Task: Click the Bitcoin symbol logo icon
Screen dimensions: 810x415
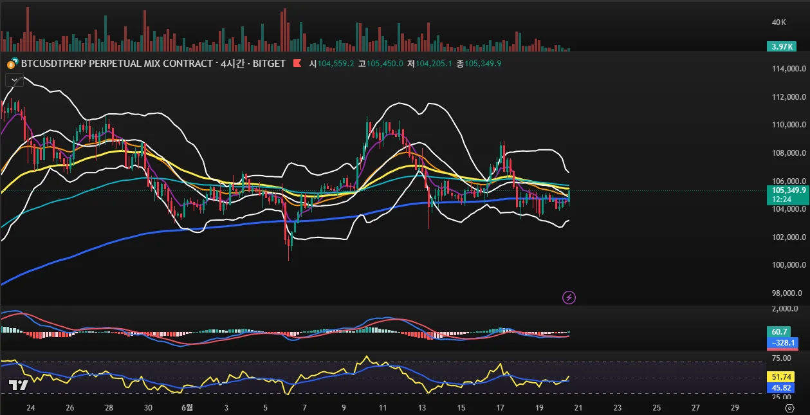Action: point(12,64)
